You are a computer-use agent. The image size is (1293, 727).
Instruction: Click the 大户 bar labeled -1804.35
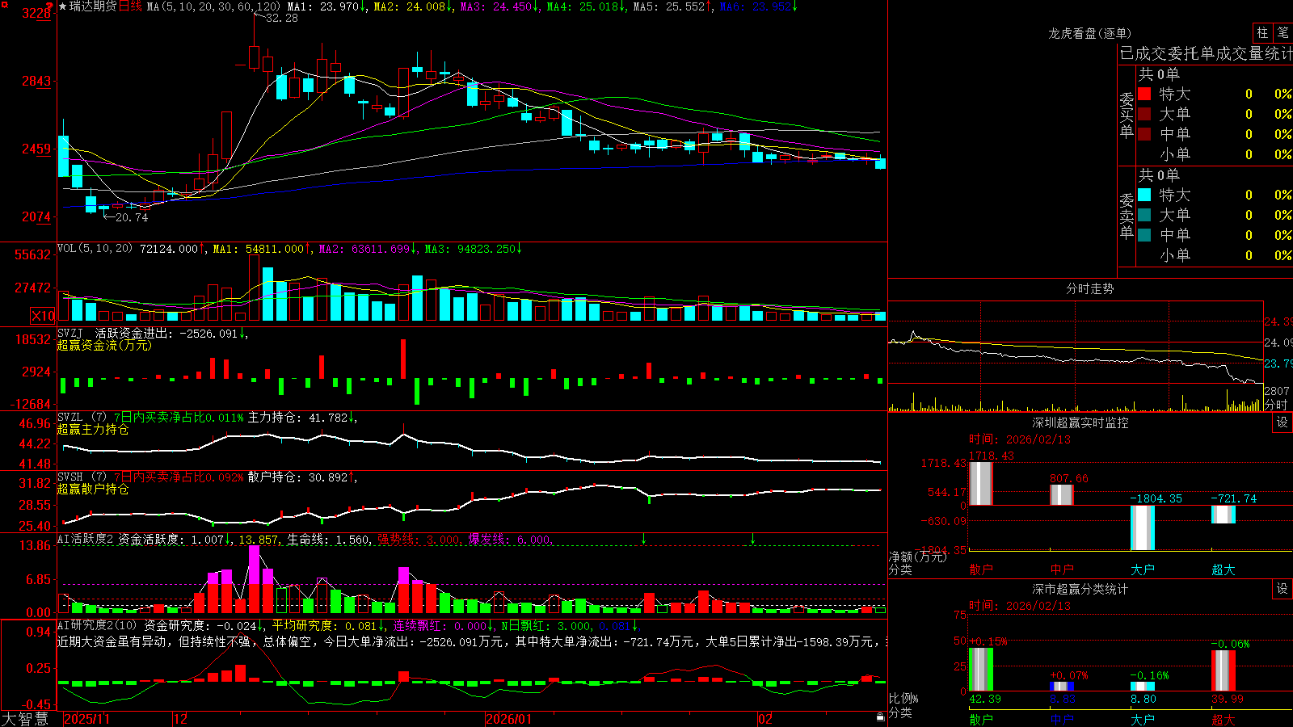pyautogui.click(x=1143, y=528)
